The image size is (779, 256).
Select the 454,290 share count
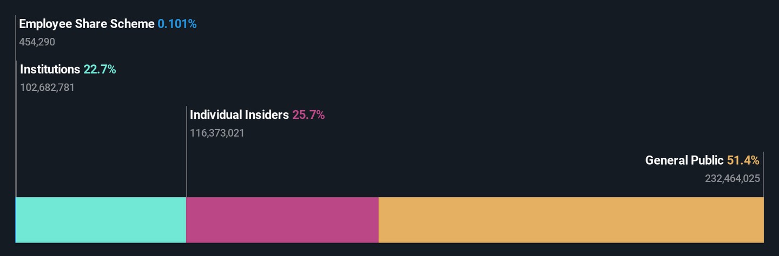click(x=37, y=42)
